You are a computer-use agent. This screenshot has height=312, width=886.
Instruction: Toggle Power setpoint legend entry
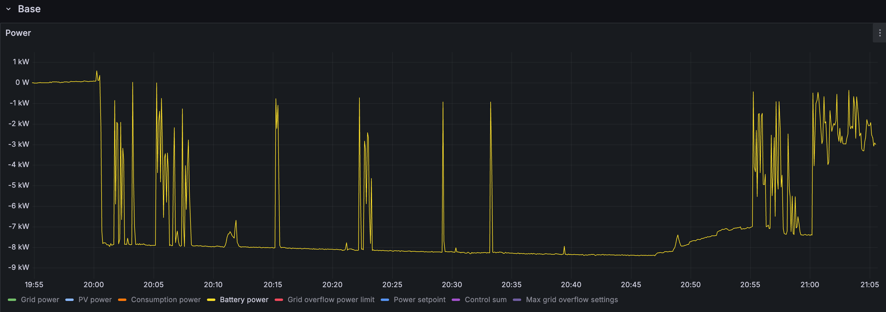pyautogui.click(x=420, y=300)
